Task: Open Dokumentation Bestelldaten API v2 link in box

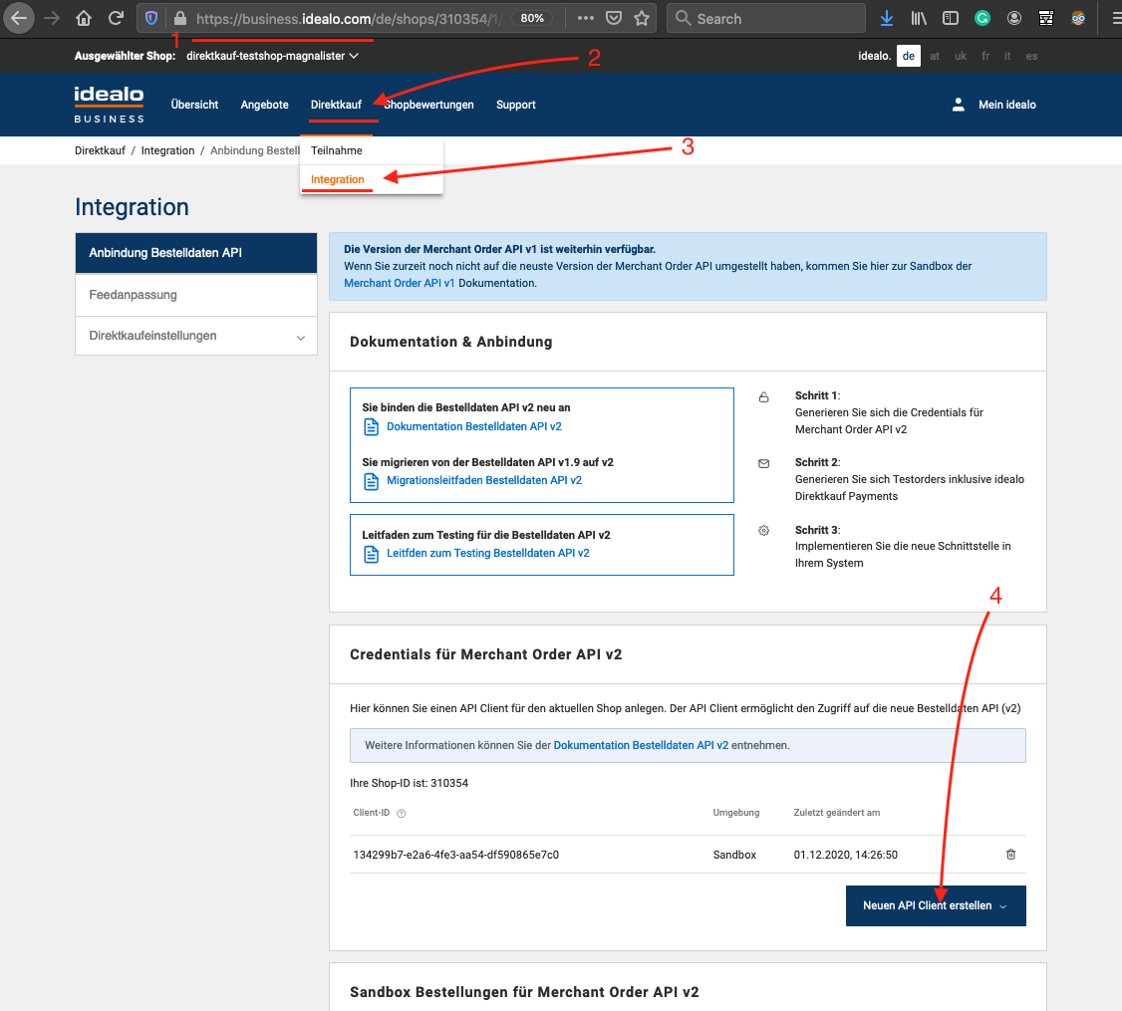Action: tap(473, 426)
